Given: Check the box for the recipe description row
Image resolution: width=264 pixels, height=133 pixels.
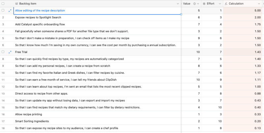Looking at the screenshot, I should 3,11.
